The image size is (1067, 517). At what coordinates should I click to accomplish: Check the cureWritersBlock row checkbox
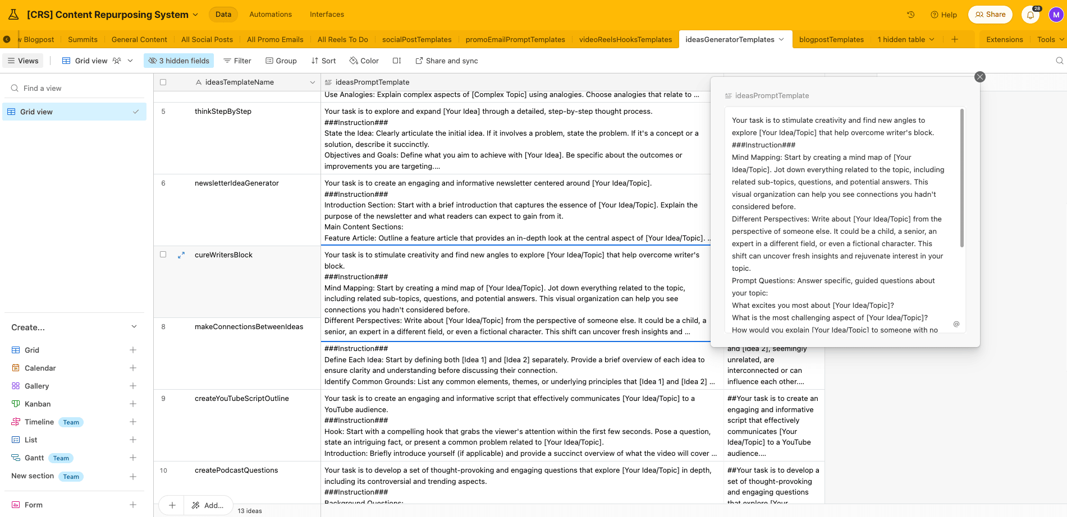163,255
